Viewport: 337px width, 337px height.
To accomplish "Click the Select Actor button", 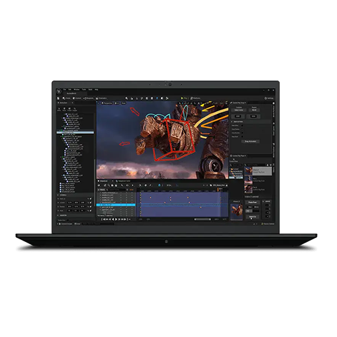I will 239,110.
